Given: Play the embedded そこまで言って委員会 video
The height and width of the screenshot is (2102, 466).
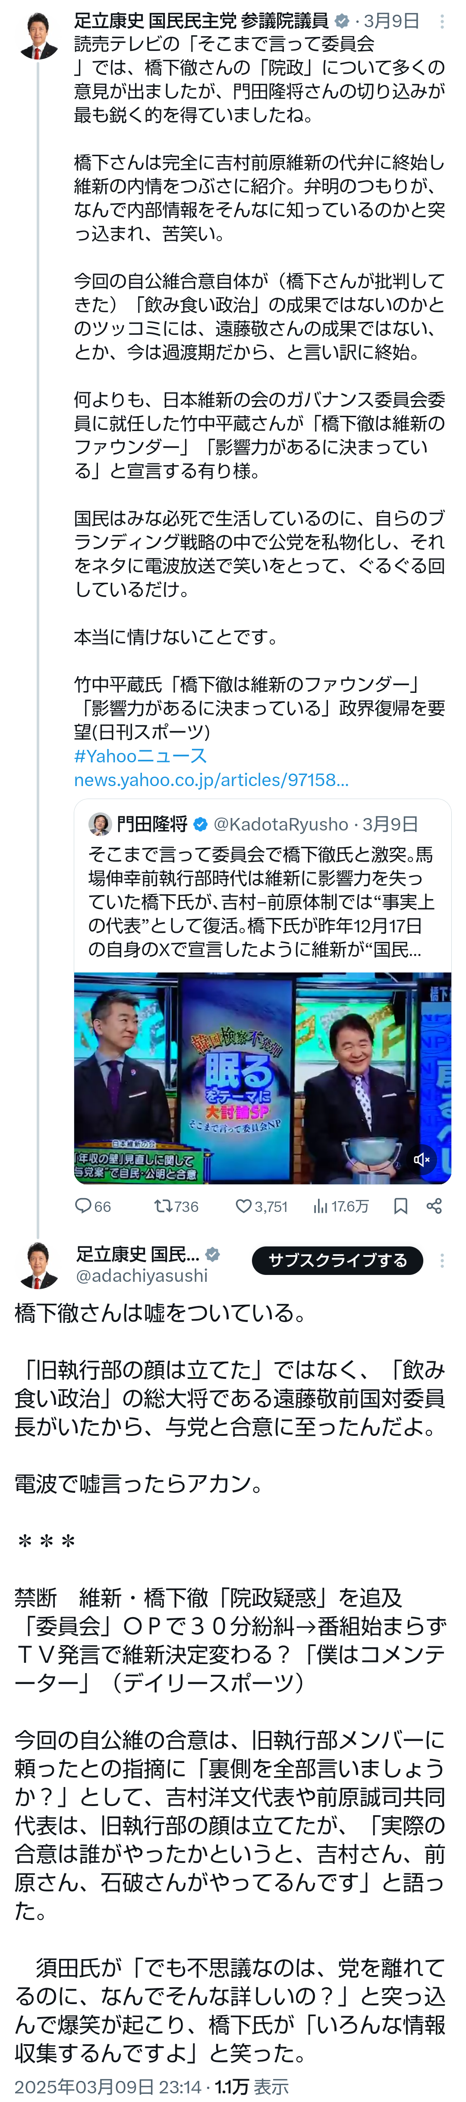Looking at the screenshot, I should coord(263,1078).
